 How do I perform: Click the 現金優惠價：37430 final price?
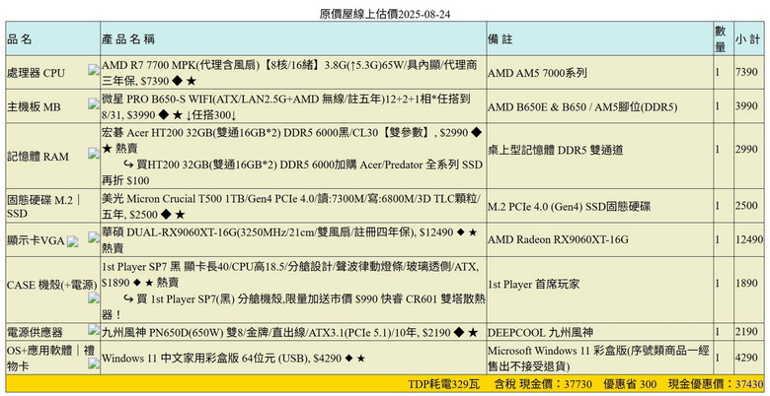coord(716,384)
